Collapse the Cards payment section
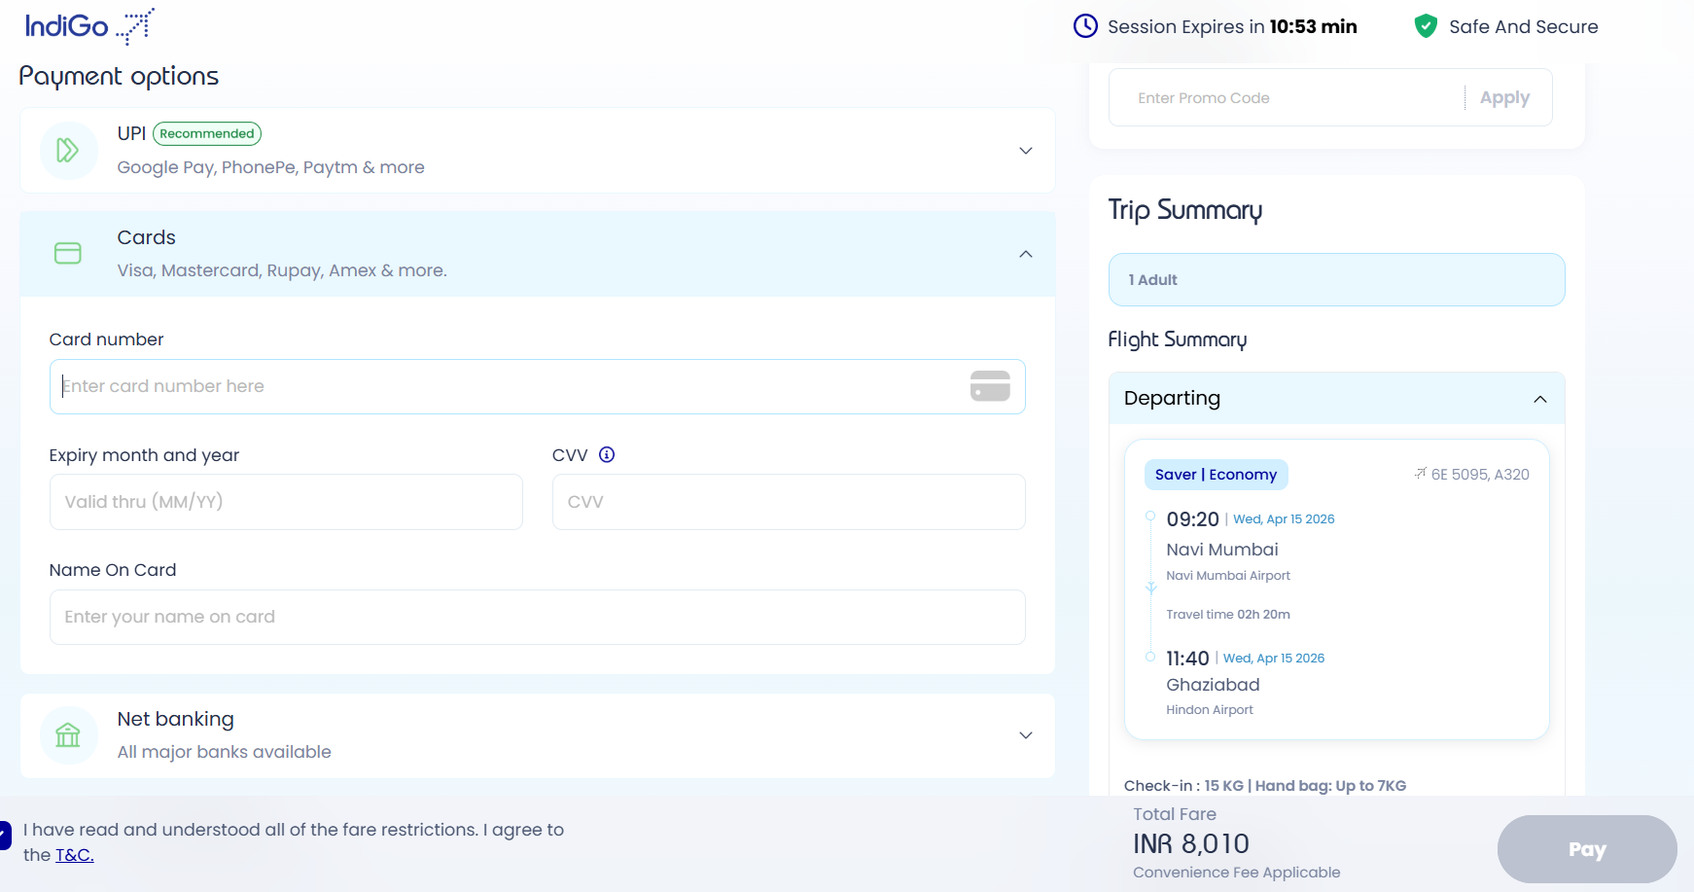Screen dimensions: 1694x892 click(x=1025, y=254)
